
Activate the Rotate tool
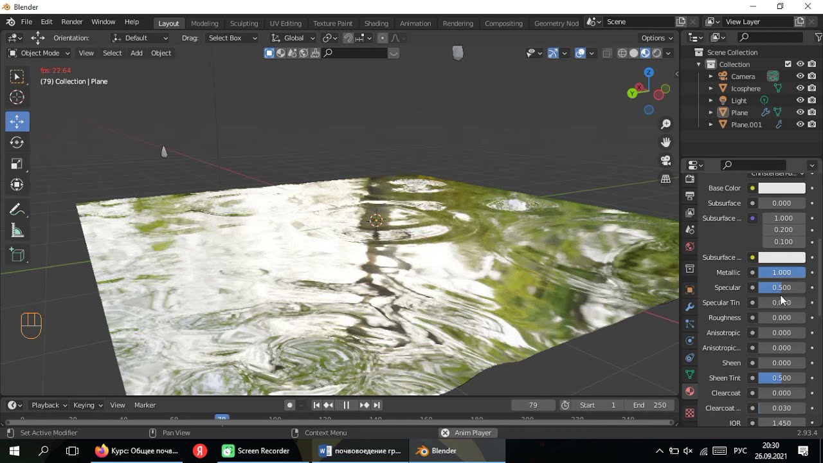click(x=17, y=142)
